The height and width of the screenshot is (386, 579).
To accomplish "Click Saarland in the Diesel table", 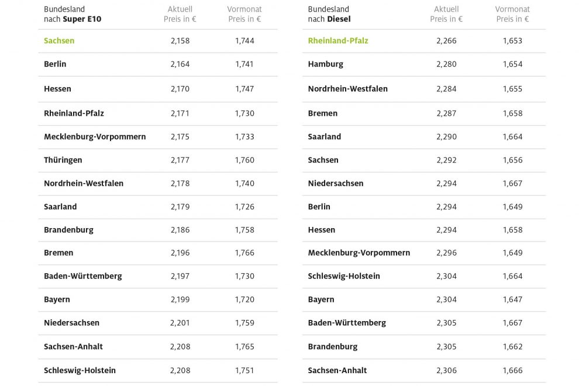I will (325, 136).
